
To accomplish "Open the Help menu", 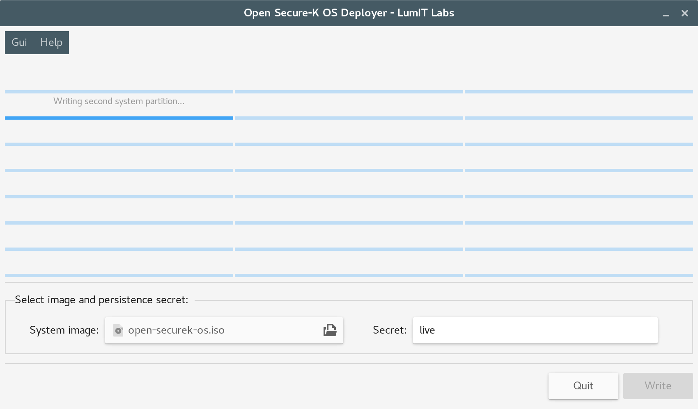I will (51, 42).
